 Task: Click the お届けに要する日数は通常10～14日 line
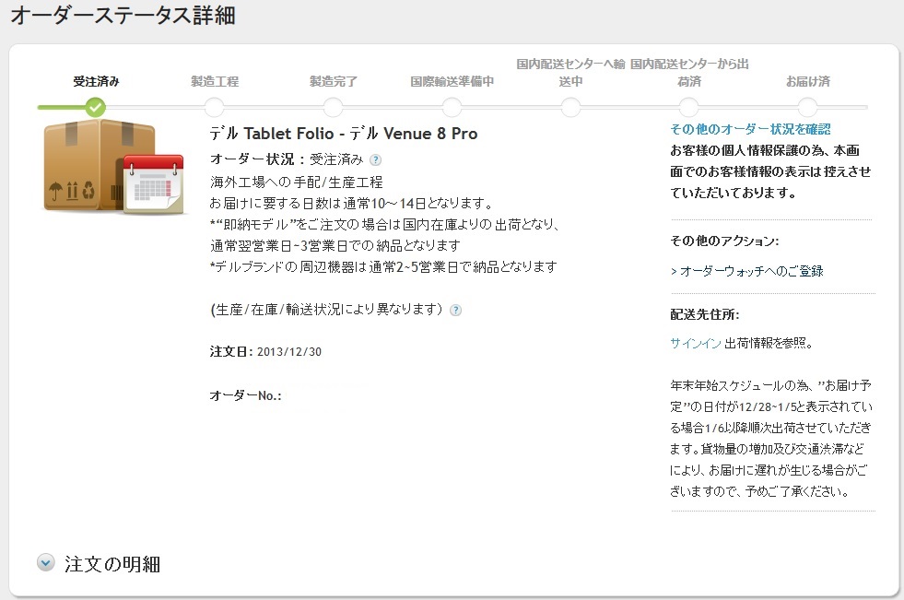[351, 204]
